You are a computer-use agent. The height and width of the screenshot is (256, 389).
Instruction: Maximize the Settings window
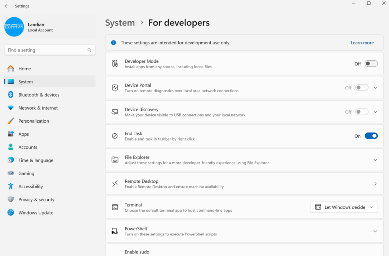pos(369,3)
